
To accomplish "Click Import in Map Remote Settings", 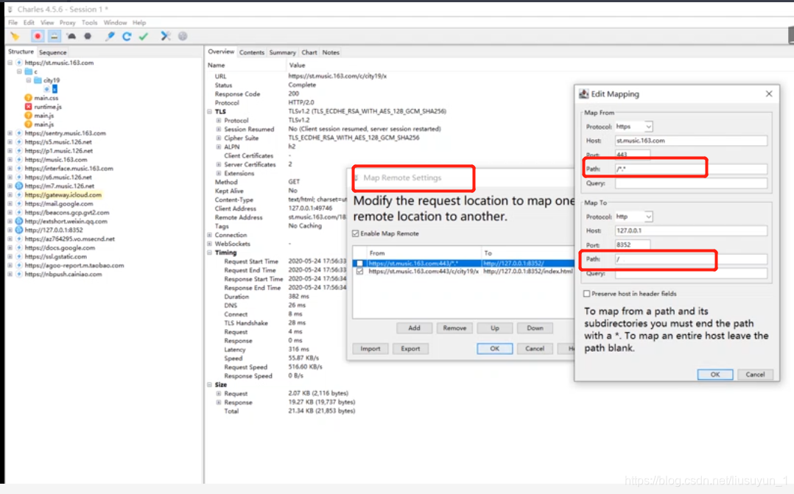I will pos(370,349).
